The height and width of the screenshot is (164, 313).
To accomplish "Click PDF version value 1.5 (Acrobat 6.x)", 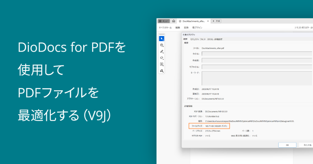I will pyautogui.click(x=212, y=116).
